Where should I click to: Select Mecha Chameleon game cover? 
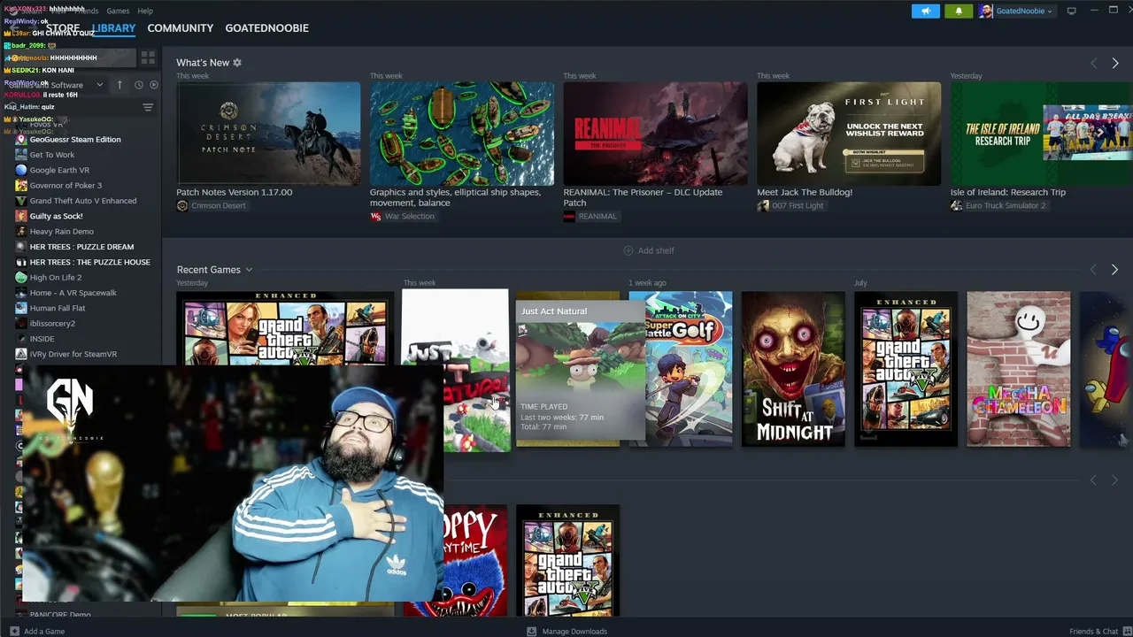pyautogui.click(x=1018, y=369)
